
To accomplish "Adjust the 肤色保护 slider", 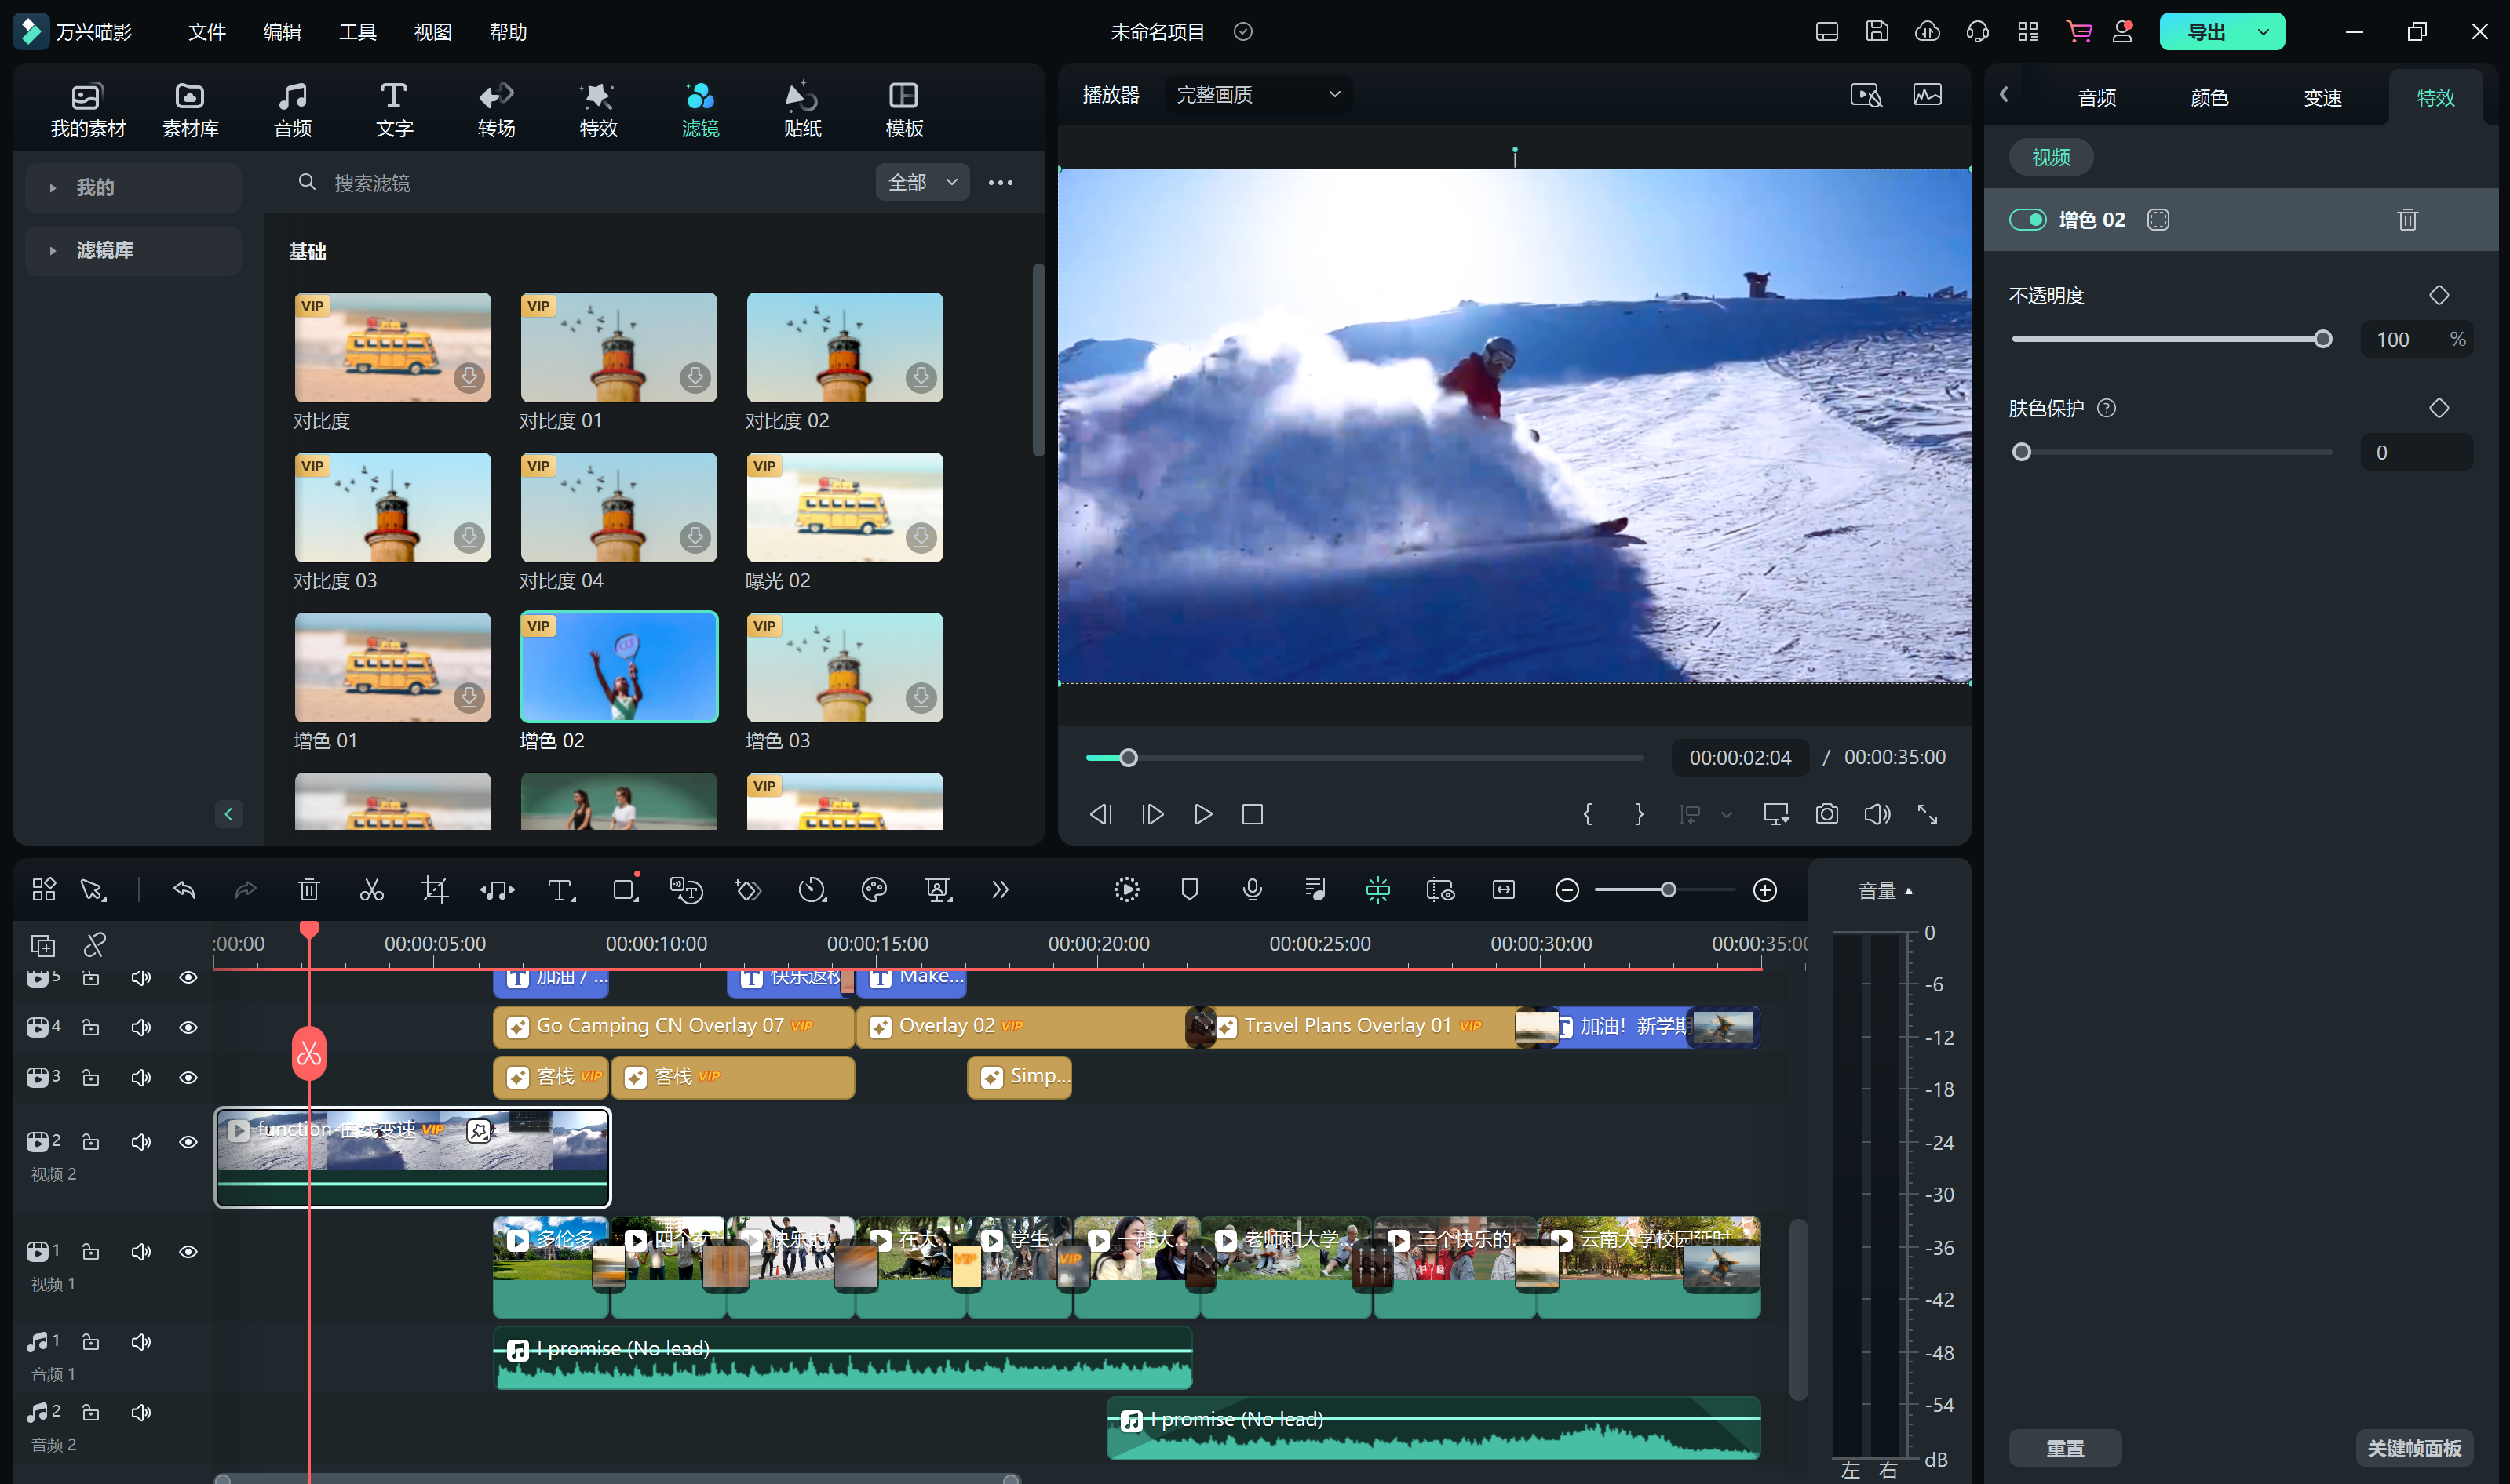I will pos(2171,452).
